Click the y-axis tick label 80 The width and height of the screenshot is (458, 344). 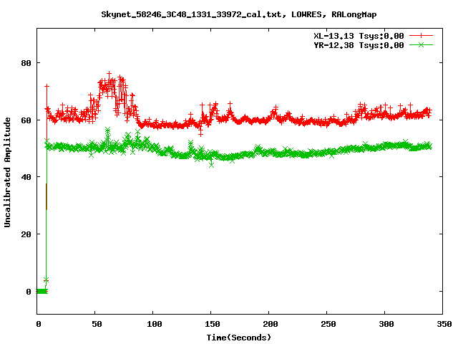pos(26,63)
